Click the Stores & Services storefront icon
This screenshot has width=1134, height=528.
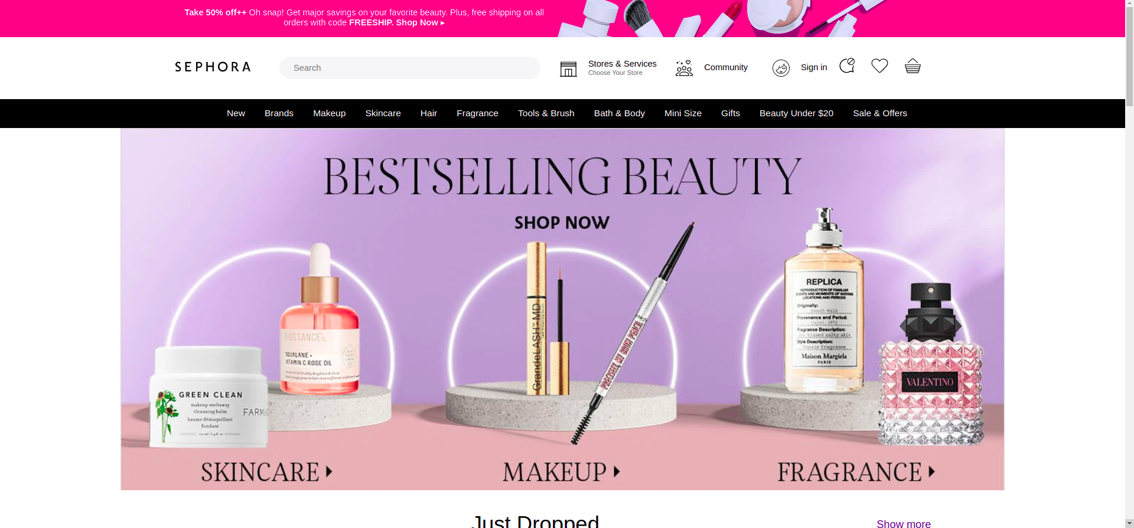(x=568, y=69)
